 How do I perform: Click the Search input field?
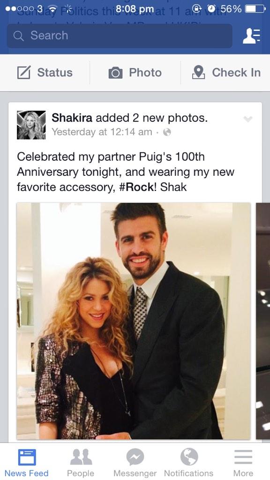click(120, 36)
